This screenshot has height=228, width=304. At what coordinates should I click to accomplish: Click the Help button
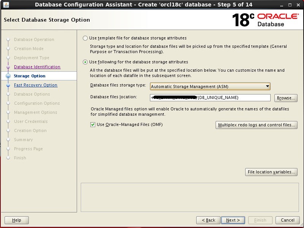coord(16,220)
